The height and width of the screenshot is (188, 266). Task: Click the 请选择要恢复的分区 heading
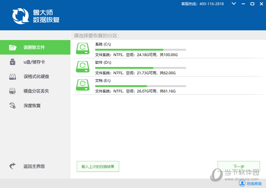tap(96, 36)
